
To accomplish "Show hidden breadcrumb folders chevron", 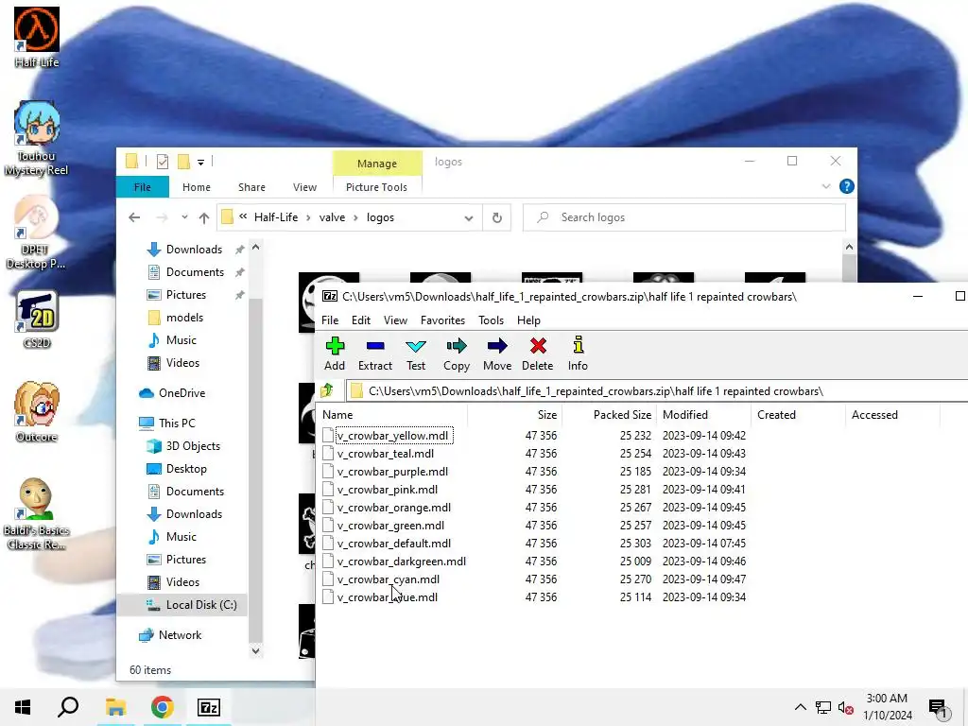I will [x=243, y=216].
